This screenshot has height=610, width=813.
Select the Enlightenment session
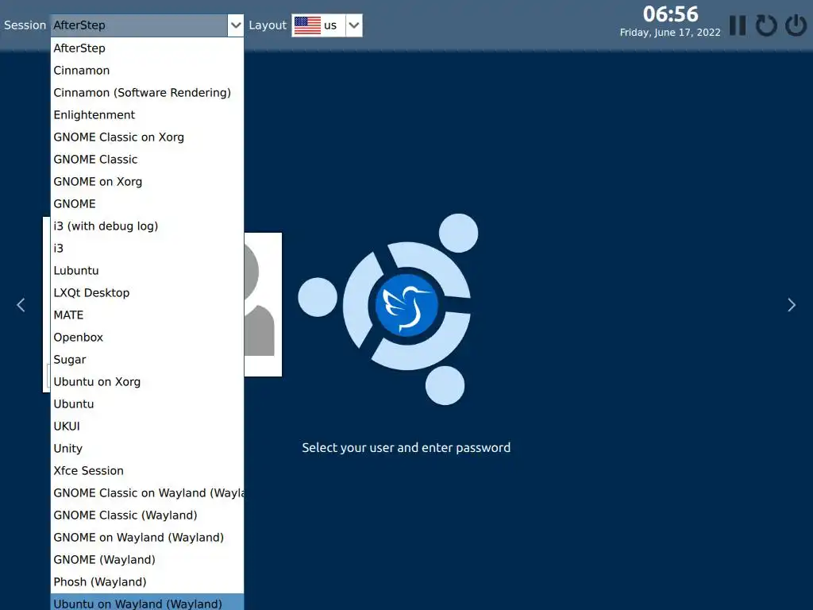point(147,115)
